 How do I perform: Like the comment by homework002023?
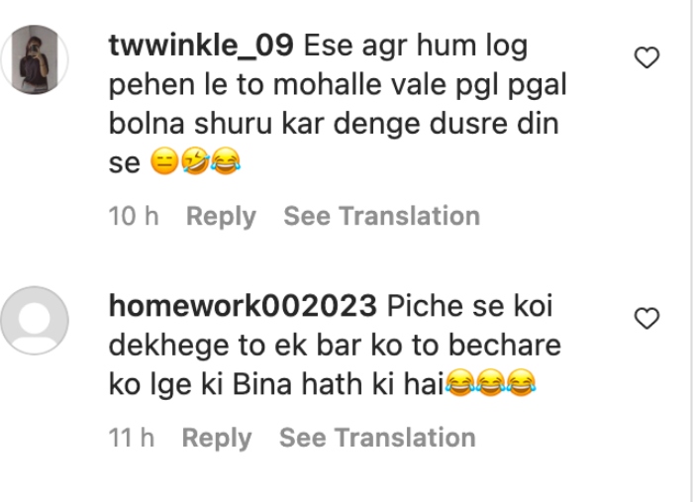point(646,318)
